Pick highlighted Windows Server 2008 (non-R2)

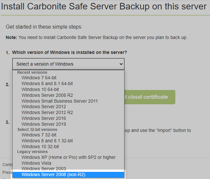pyautogui.click(x=53, y=175)
